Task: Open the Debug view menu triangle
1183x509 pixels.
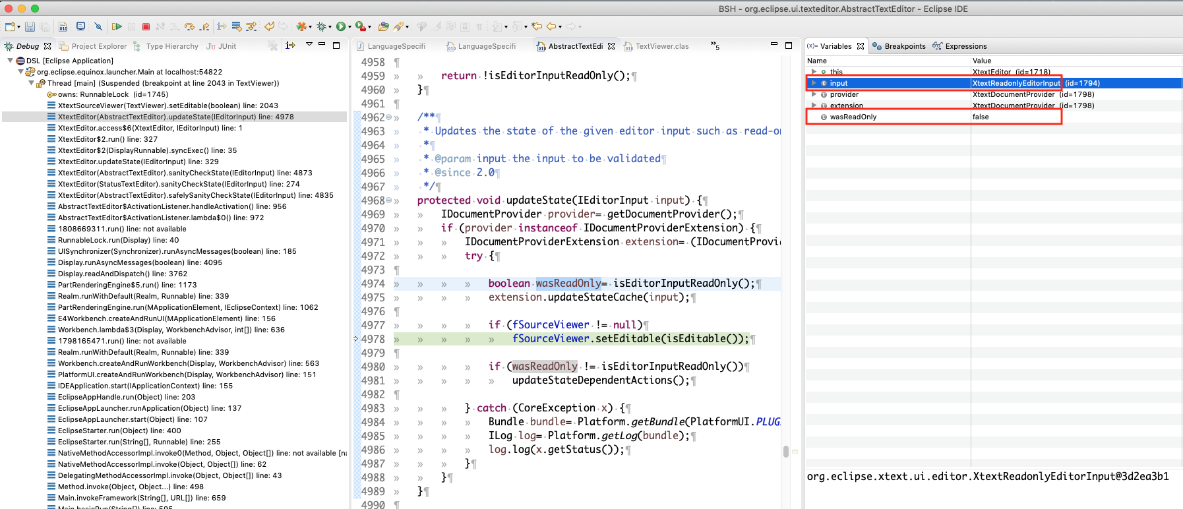Action: point(309,45)
